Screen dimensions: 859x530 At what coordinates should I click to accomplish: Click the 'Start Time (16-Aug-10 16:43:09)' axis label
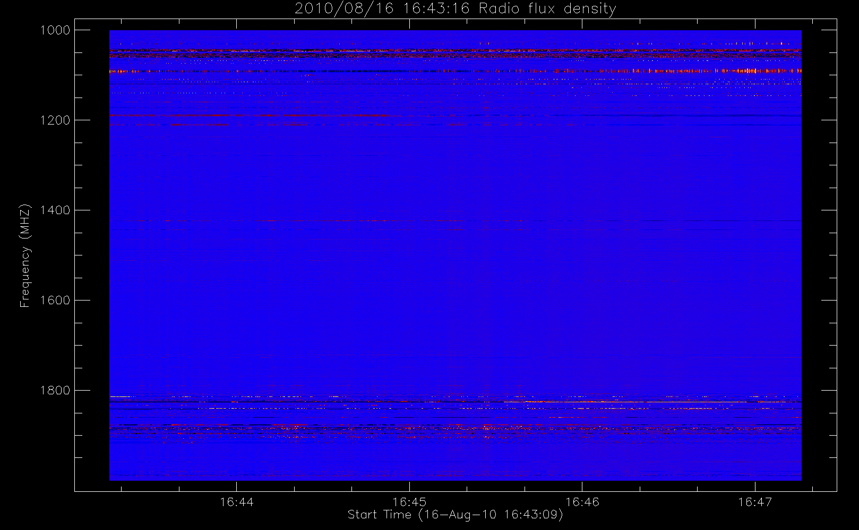click(456, 515)
